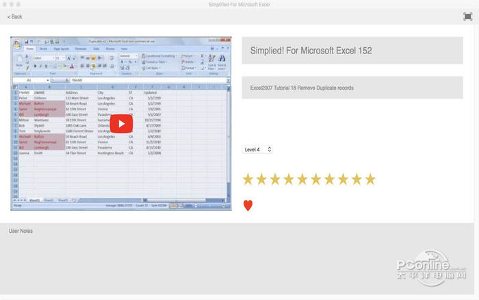
Task: Rate with the first star
Action: 248,179
